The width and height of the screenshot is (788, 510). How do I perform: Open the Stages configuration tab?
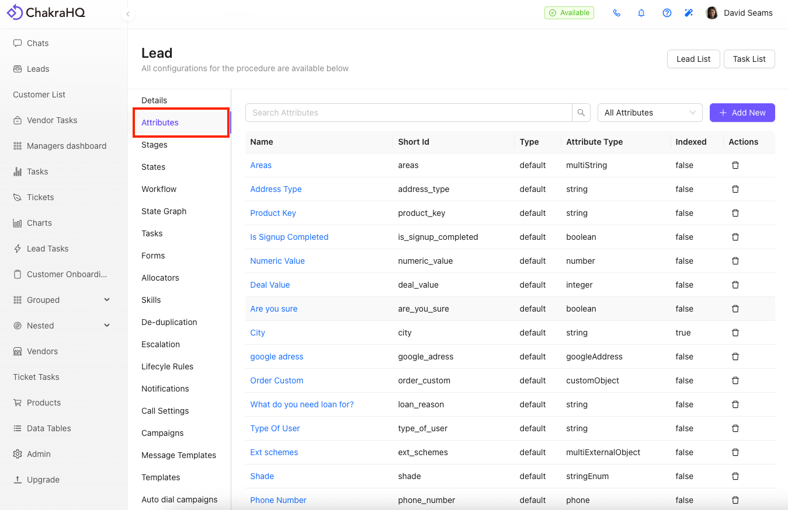[x=154, y=145]
